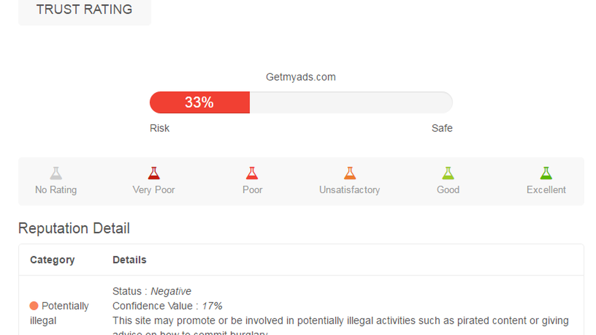
Task: Click the Good light green flask icon
Action: pos(448,173)
